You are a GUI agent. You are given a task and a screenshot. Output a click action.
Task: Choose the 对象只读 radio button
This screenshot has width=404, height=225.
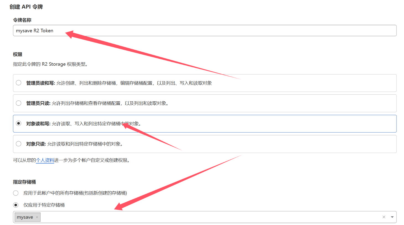click(x=19, y=144)
